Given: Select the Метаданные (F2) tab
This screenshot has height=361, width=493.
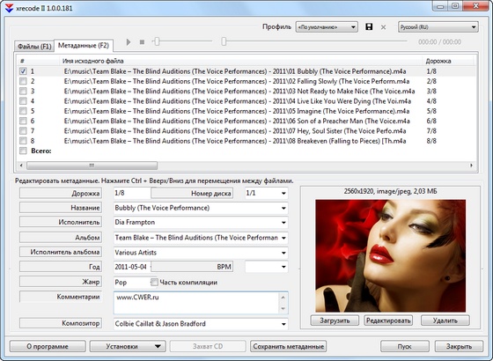Looking at the screenshot, I should 84,46.
